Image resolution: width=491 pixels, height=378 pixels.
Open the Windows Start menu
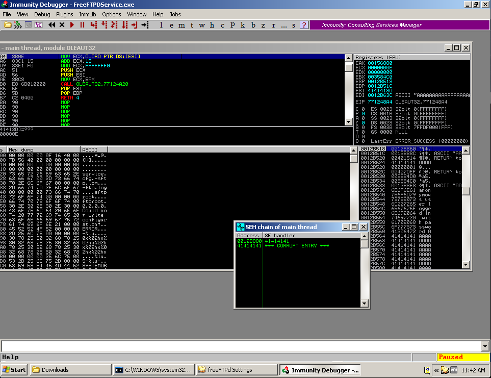coord(14,370)
